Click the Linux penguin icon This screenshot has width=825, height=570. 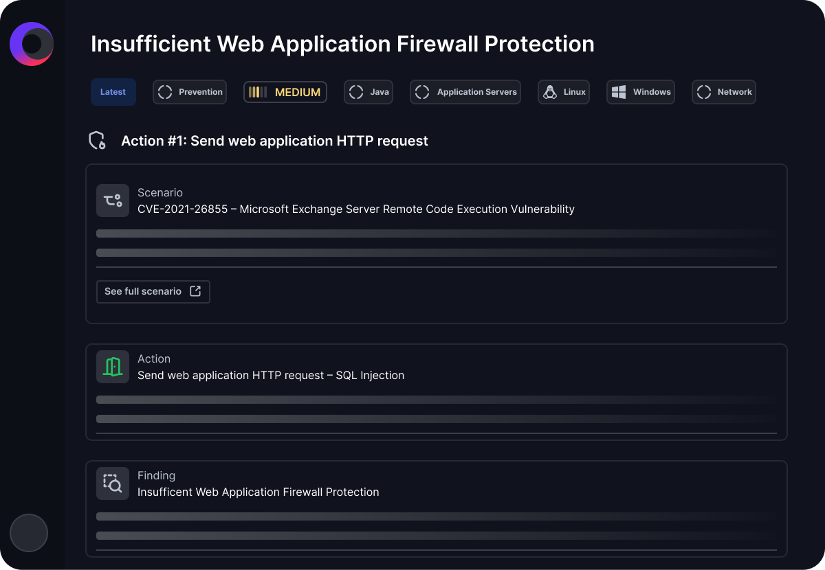[550, 92]
